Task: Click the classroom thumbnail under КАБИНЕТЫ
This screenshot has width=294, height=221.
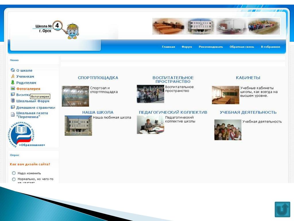Action: (226, 95)
